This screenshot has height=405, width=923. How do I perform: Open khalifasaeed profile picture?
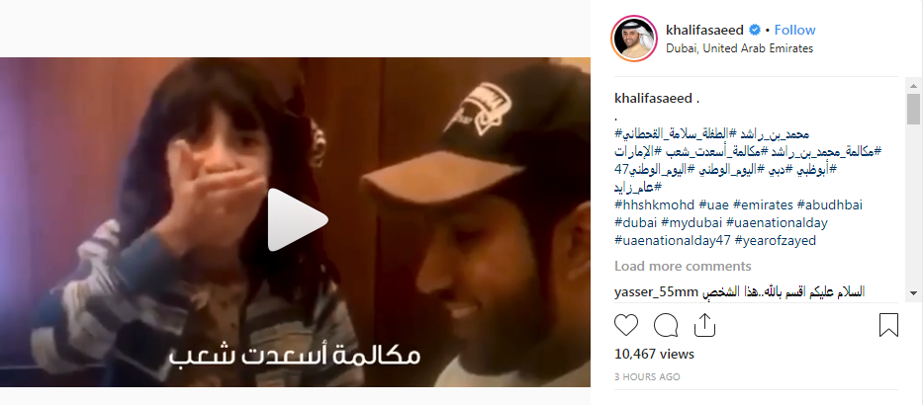tap(634, 39)
